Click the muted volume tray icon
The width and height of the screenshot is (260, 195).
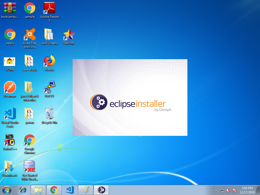click(228, 190)
